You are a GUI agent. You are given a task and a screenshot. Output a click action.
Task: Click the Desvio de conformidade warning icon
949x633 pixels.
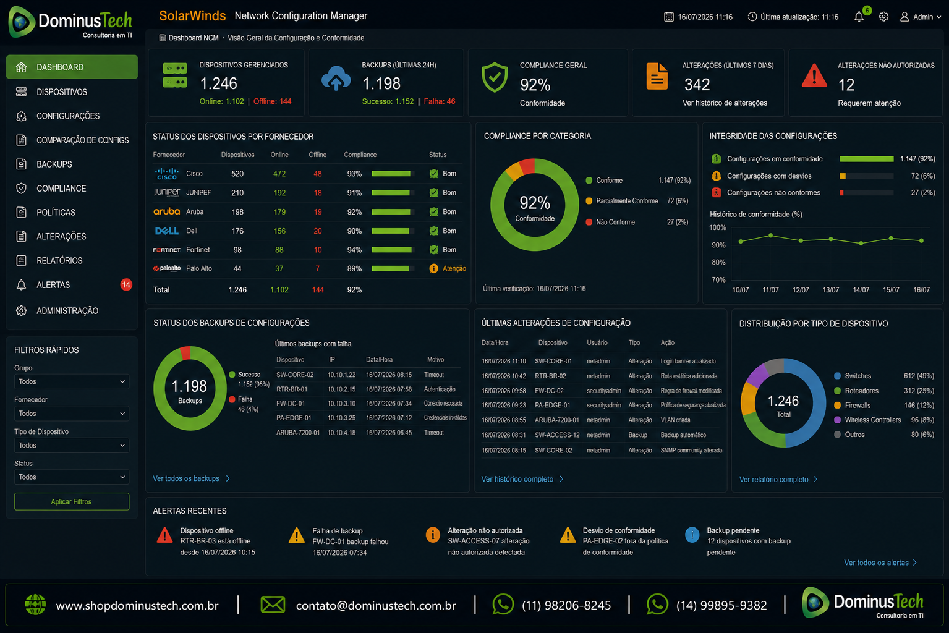click(x=568, y=535)
